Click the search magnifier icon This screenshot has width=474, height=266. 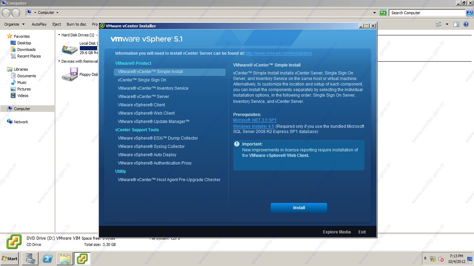coord(469,13)
